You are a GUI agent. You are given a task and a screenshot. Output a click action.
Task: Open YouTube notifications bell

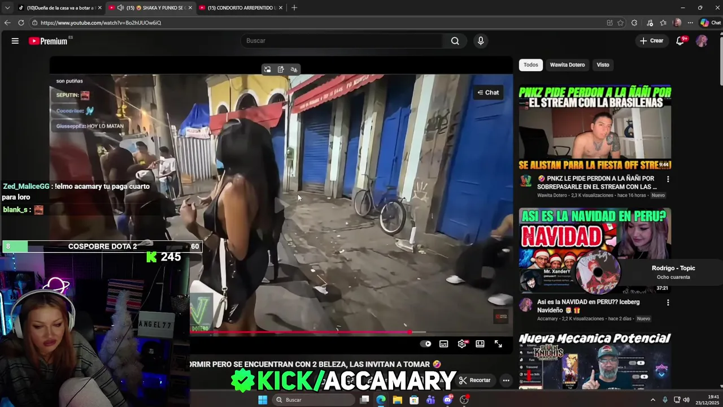(680, 41)
